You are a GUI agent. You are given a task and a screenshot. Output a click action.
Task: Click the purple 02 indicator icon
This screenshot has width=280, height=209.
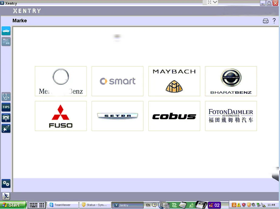214,205
